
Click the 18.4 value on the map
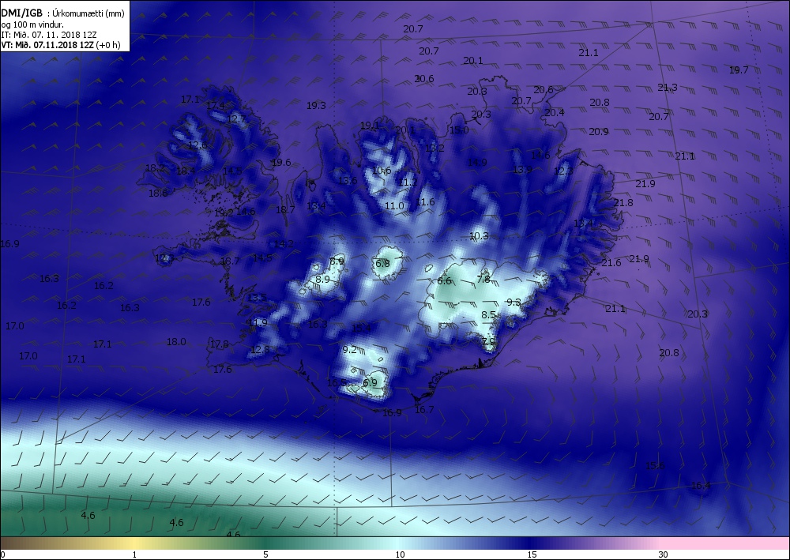186,171
